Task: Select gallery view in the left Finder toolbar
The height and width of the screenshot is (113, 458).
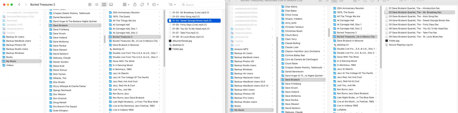Action: coord(111,5)
